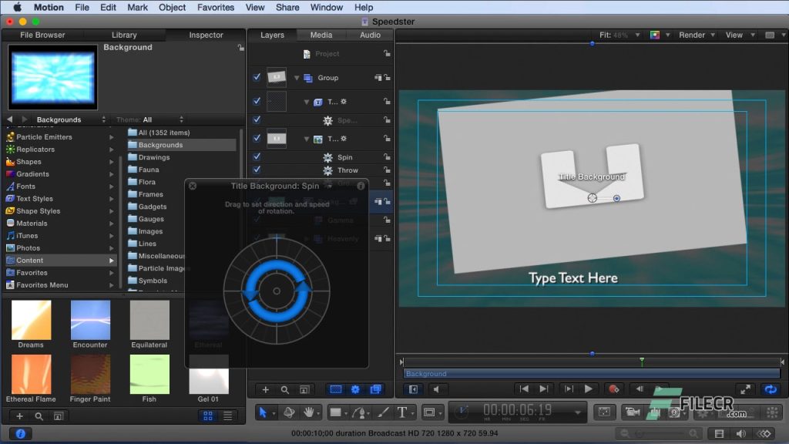Toggle loop playback icon

[769, 389]
